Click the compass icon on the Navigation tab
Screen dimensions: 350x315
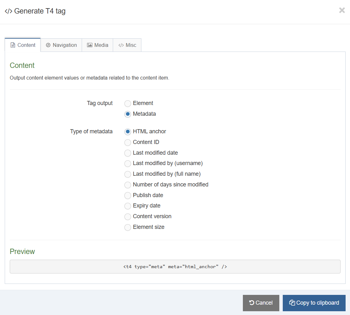pos(48,45)
